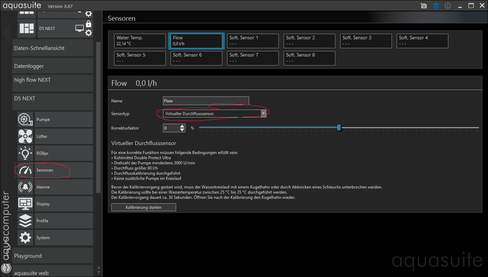Open Pumpe settings entry
Screen dimensions: 488x277
pyautogui.click(x=64, y=119)
